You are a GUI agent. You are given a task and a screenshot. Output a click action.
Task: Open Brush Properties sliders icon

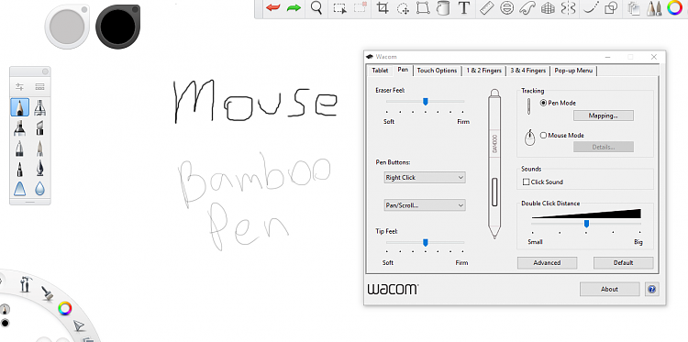point(19,86)
